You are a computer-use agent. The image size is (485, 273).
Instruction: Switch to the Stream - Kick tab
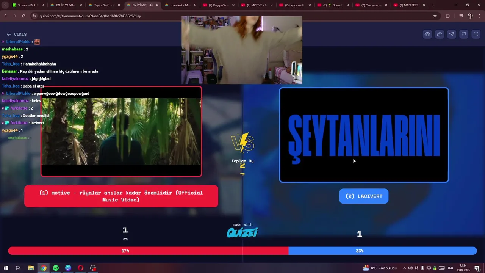(27, 5)
